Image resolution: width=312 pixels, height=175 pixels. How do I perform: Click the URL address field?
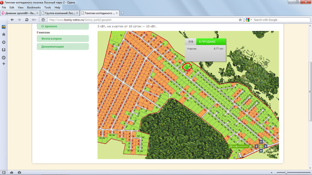143,20
